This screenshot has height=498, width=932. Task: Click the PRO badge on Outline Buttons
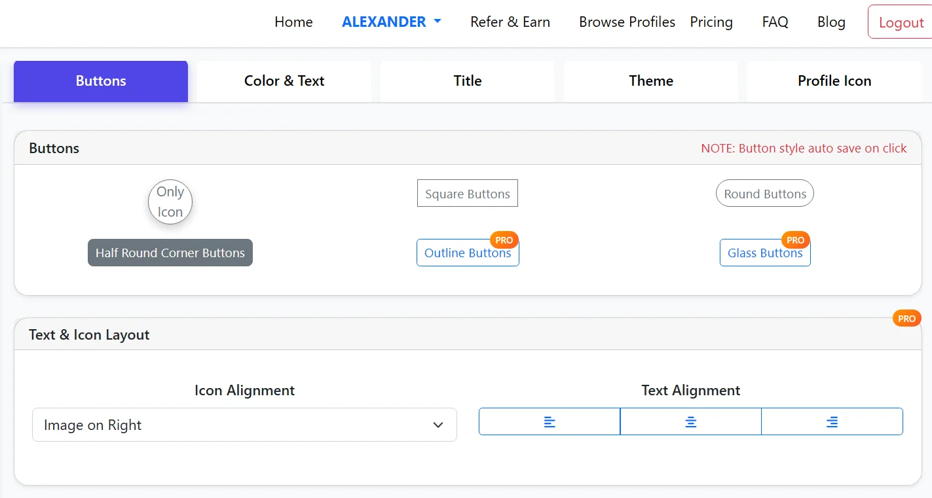point(504,240)
